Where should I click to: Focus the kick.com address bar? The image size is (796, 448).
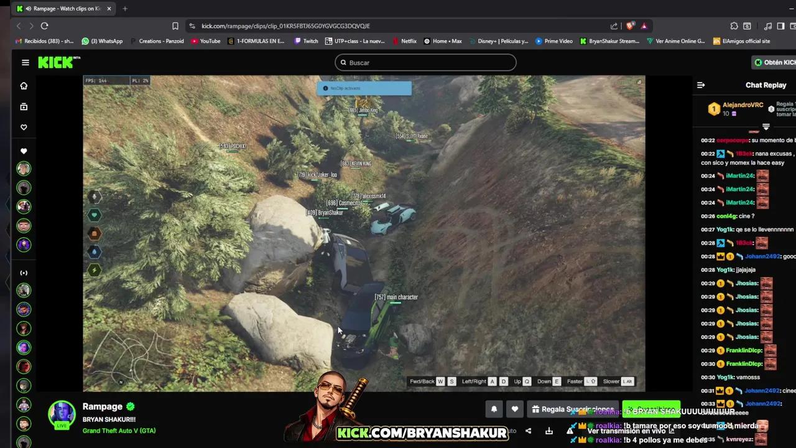click(x=398, y=26)
